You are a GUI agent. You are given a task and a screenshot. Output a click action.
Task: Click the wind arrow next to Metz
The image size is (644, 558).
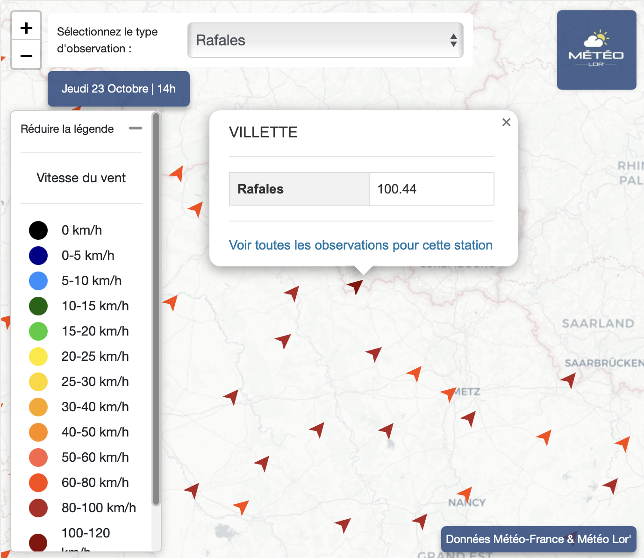click(x=449, y=393)
